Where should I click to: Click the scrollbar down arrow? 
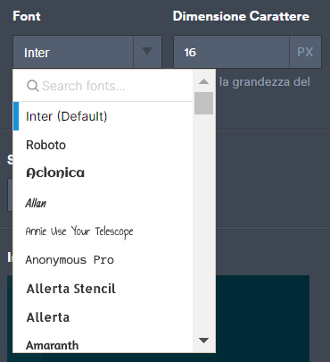pos(203,341)
